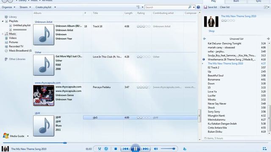Click Create playlist
271x152 pixels.
click(x=43, y=7)
